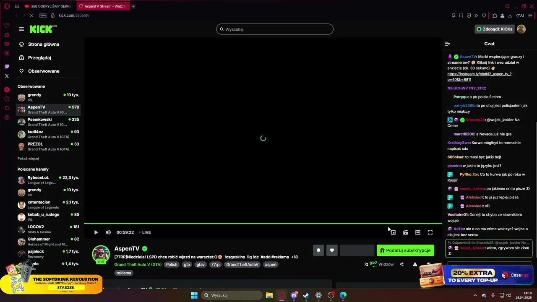Go to Strona główna
Image resolution: width=537 pixels, height=302 pixels.
44,44
